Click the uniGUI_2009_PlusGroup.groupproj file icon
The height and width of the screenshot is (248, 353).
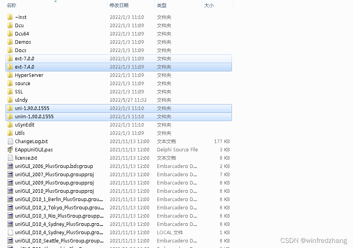[x=10, y=183]
